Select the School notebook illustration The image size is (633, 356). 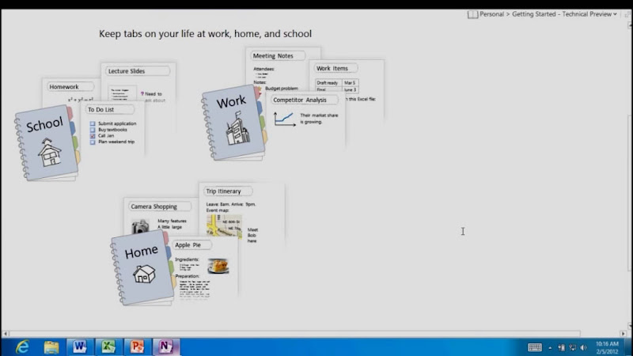click(47, 143)
